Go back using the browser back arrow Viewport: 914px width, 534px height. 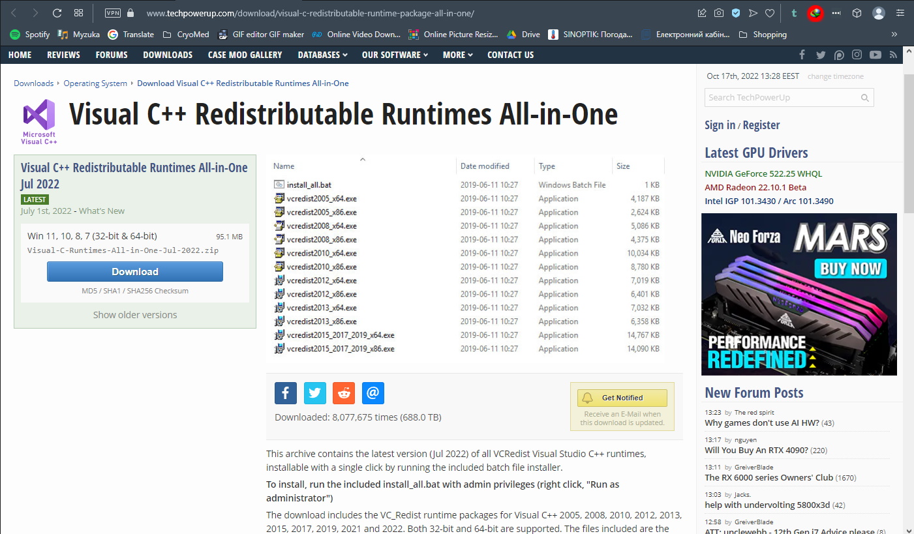coord(14,13)
